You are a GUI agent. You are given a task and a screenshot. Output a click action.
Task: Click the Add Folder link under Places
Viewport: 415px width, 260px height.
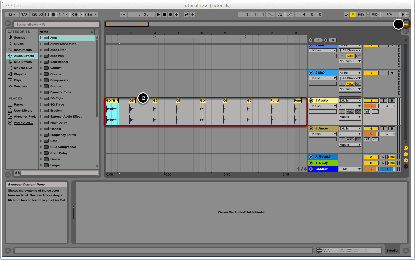click(23, 123)
